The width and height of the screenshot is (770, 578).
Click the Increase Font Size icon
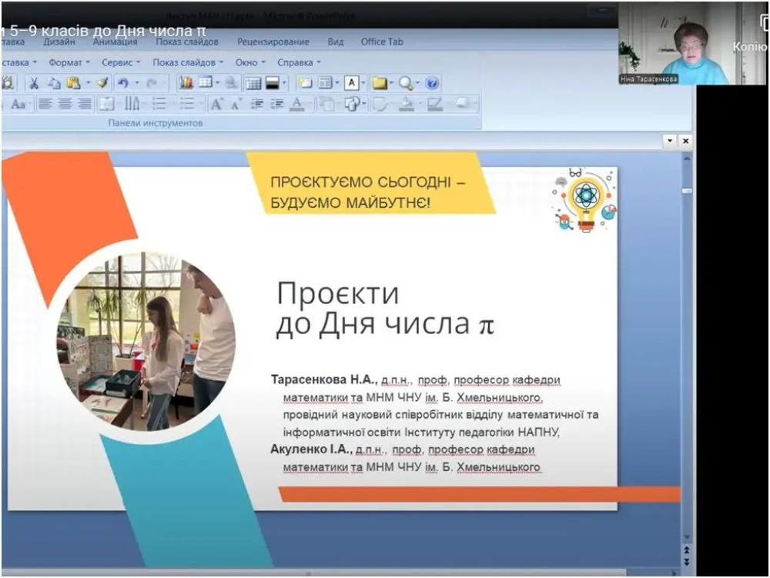[217, 104]
